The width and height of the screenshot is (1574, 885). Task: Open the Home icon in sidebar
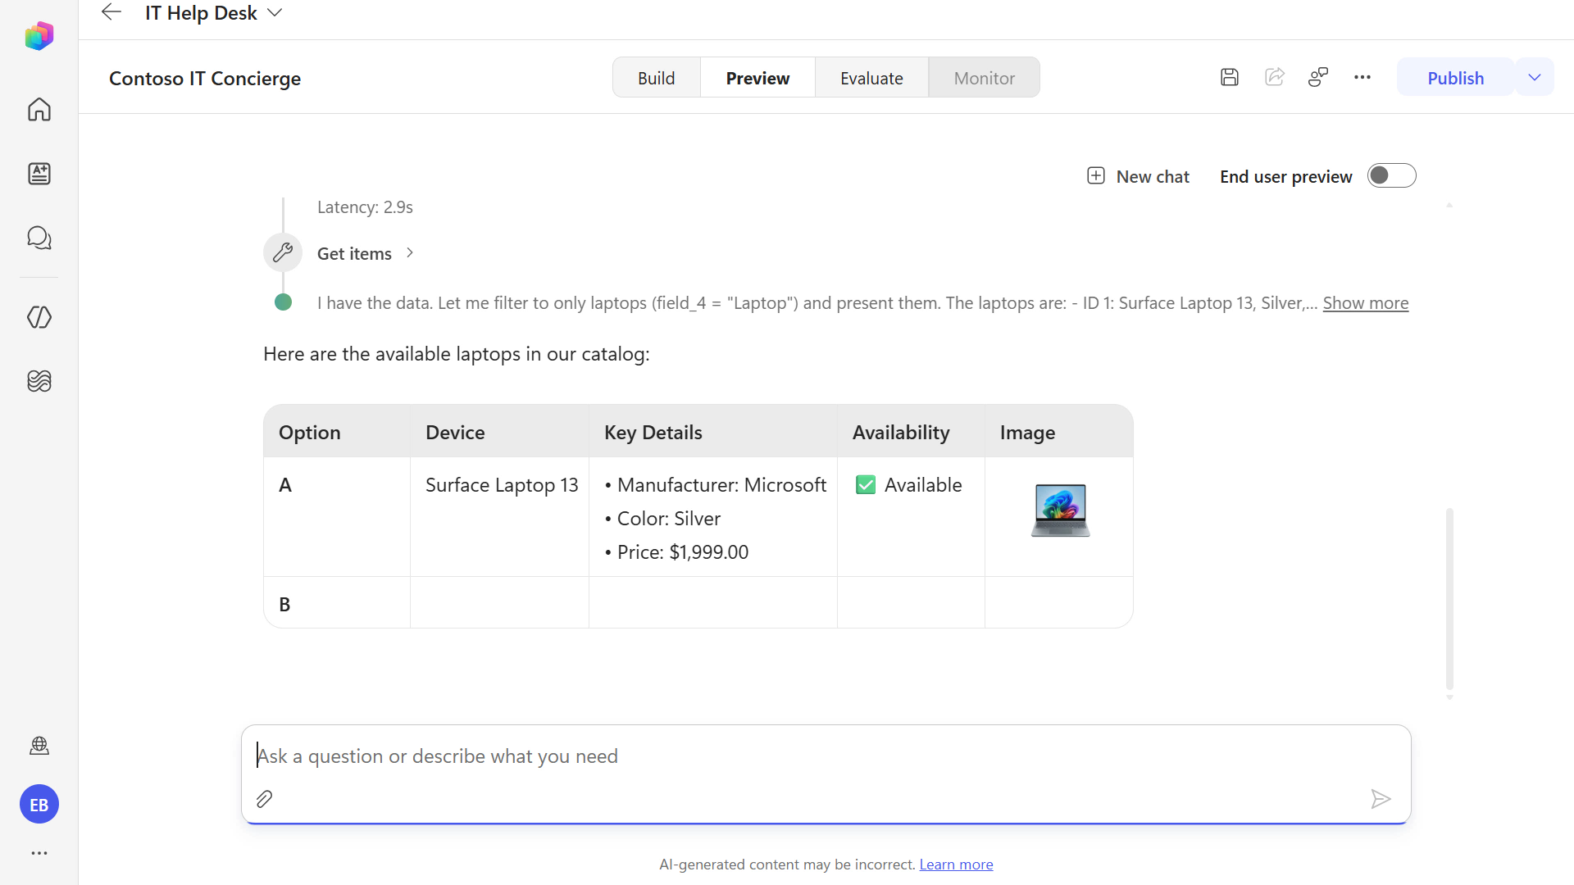tap(39, 109)
